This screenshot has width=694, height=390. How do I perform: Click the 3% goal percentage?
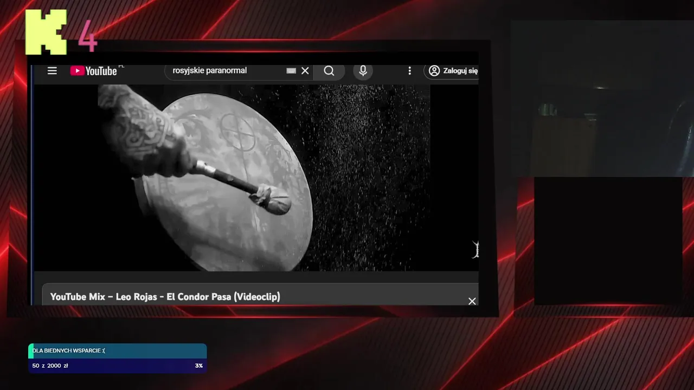(x=199, y=366)
